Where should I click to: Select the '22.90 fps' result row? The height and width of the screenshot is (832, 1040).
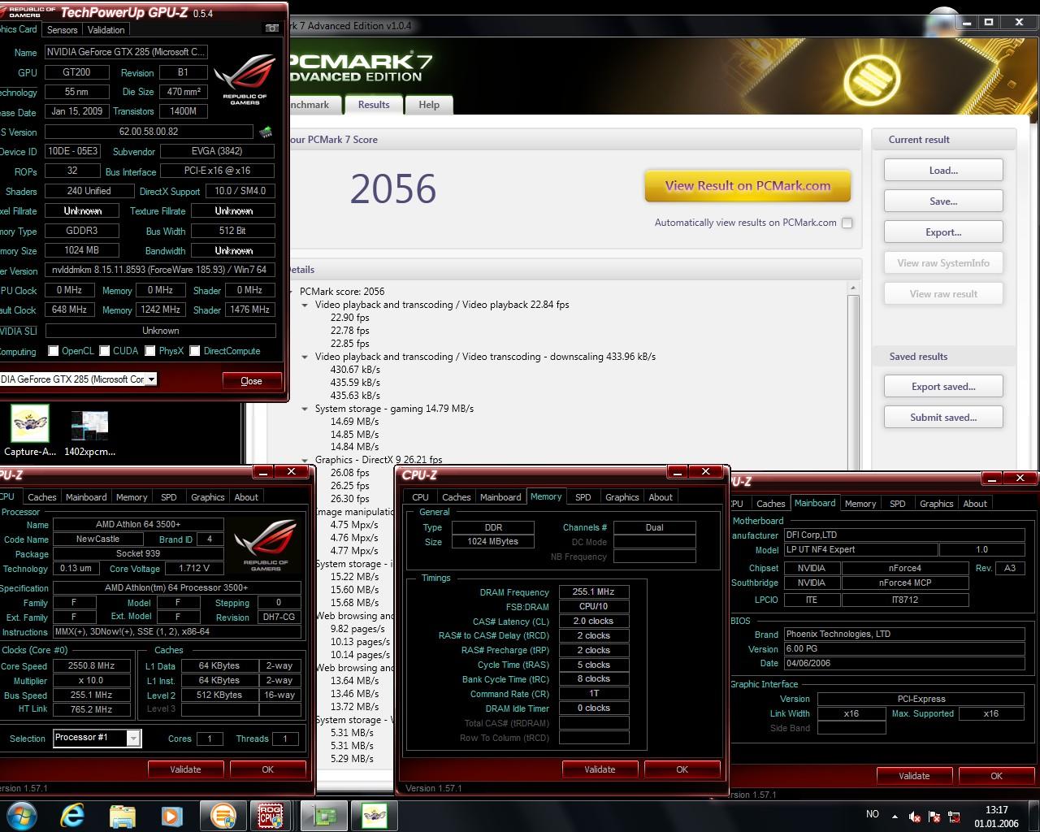[350, 318]
